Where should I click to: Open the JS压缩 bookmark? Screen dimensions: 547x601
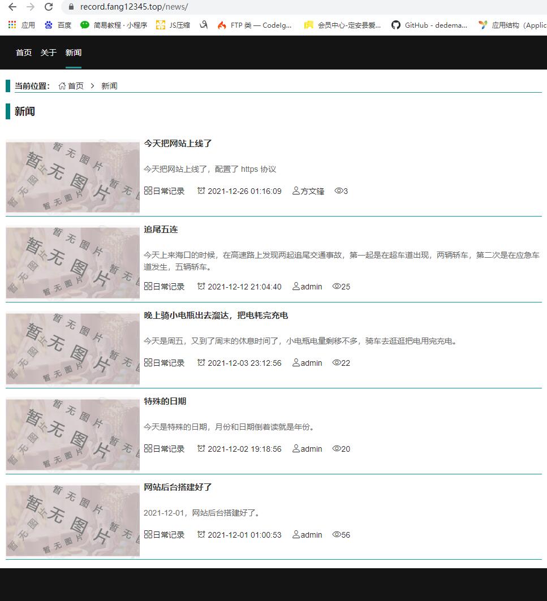[173, 25]
